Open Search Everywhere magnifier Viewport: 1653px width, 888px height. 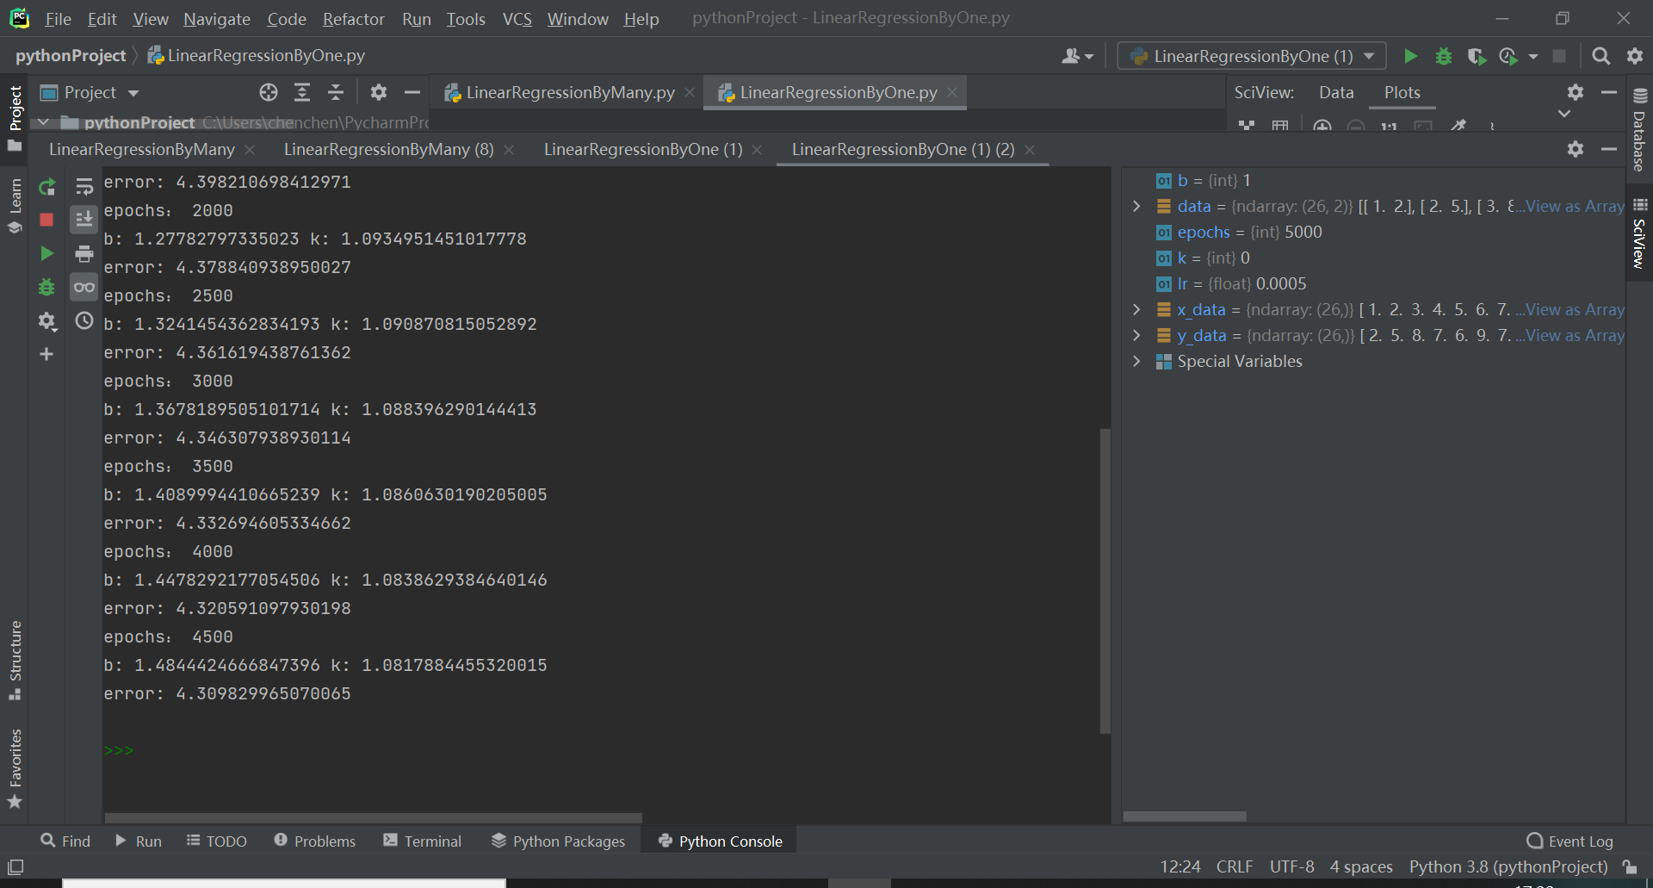click(1601, 56)
